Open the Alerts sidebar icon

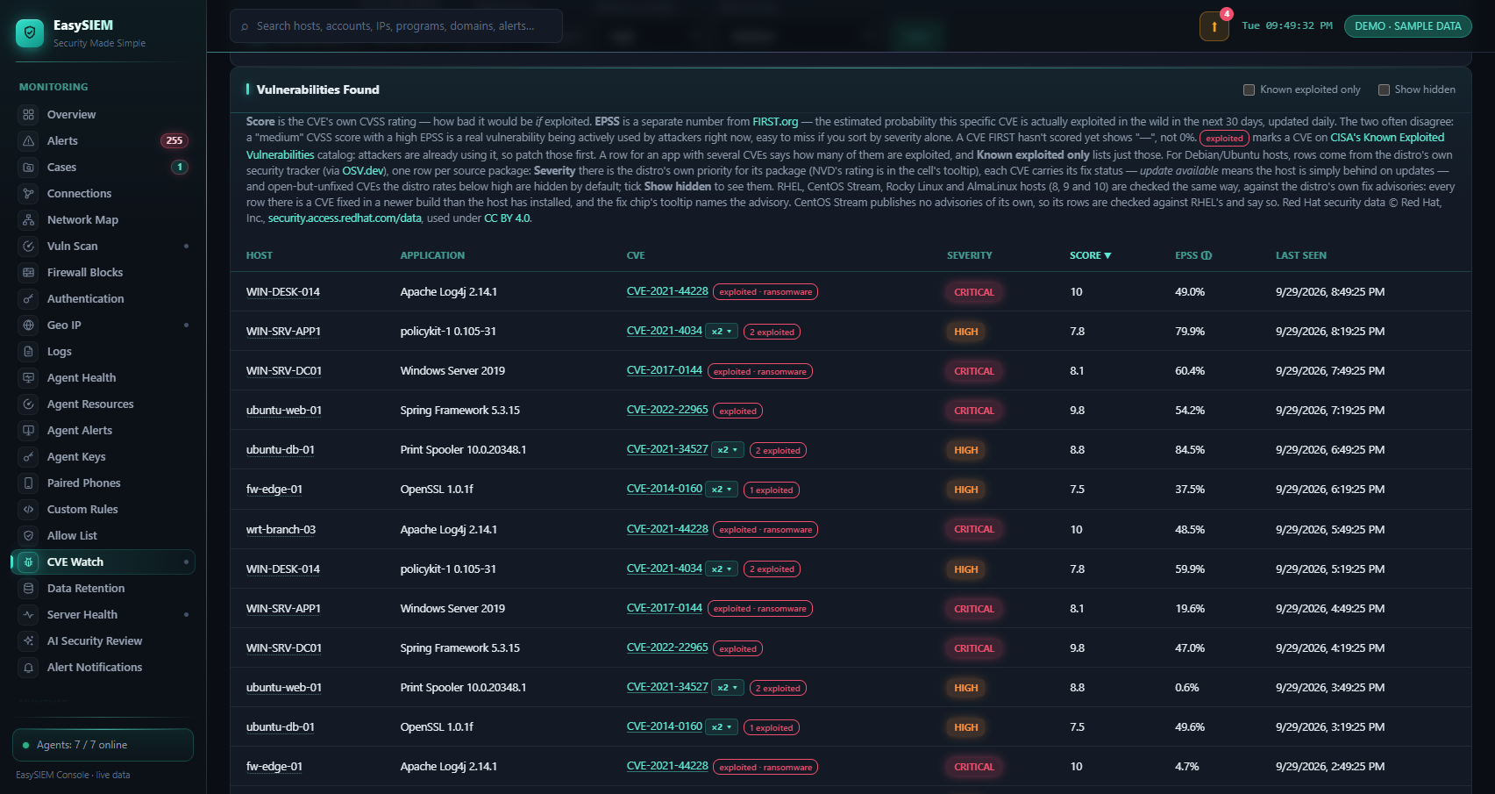29,141
